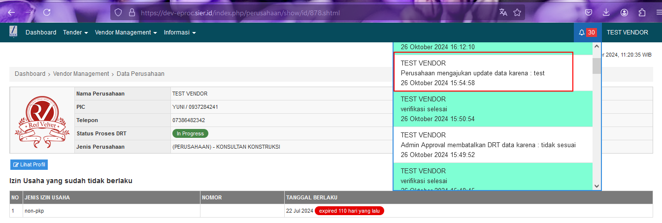Go back to the previous page
The width and height of the screenshot is (662, 223).
click(x=11, y=13)
